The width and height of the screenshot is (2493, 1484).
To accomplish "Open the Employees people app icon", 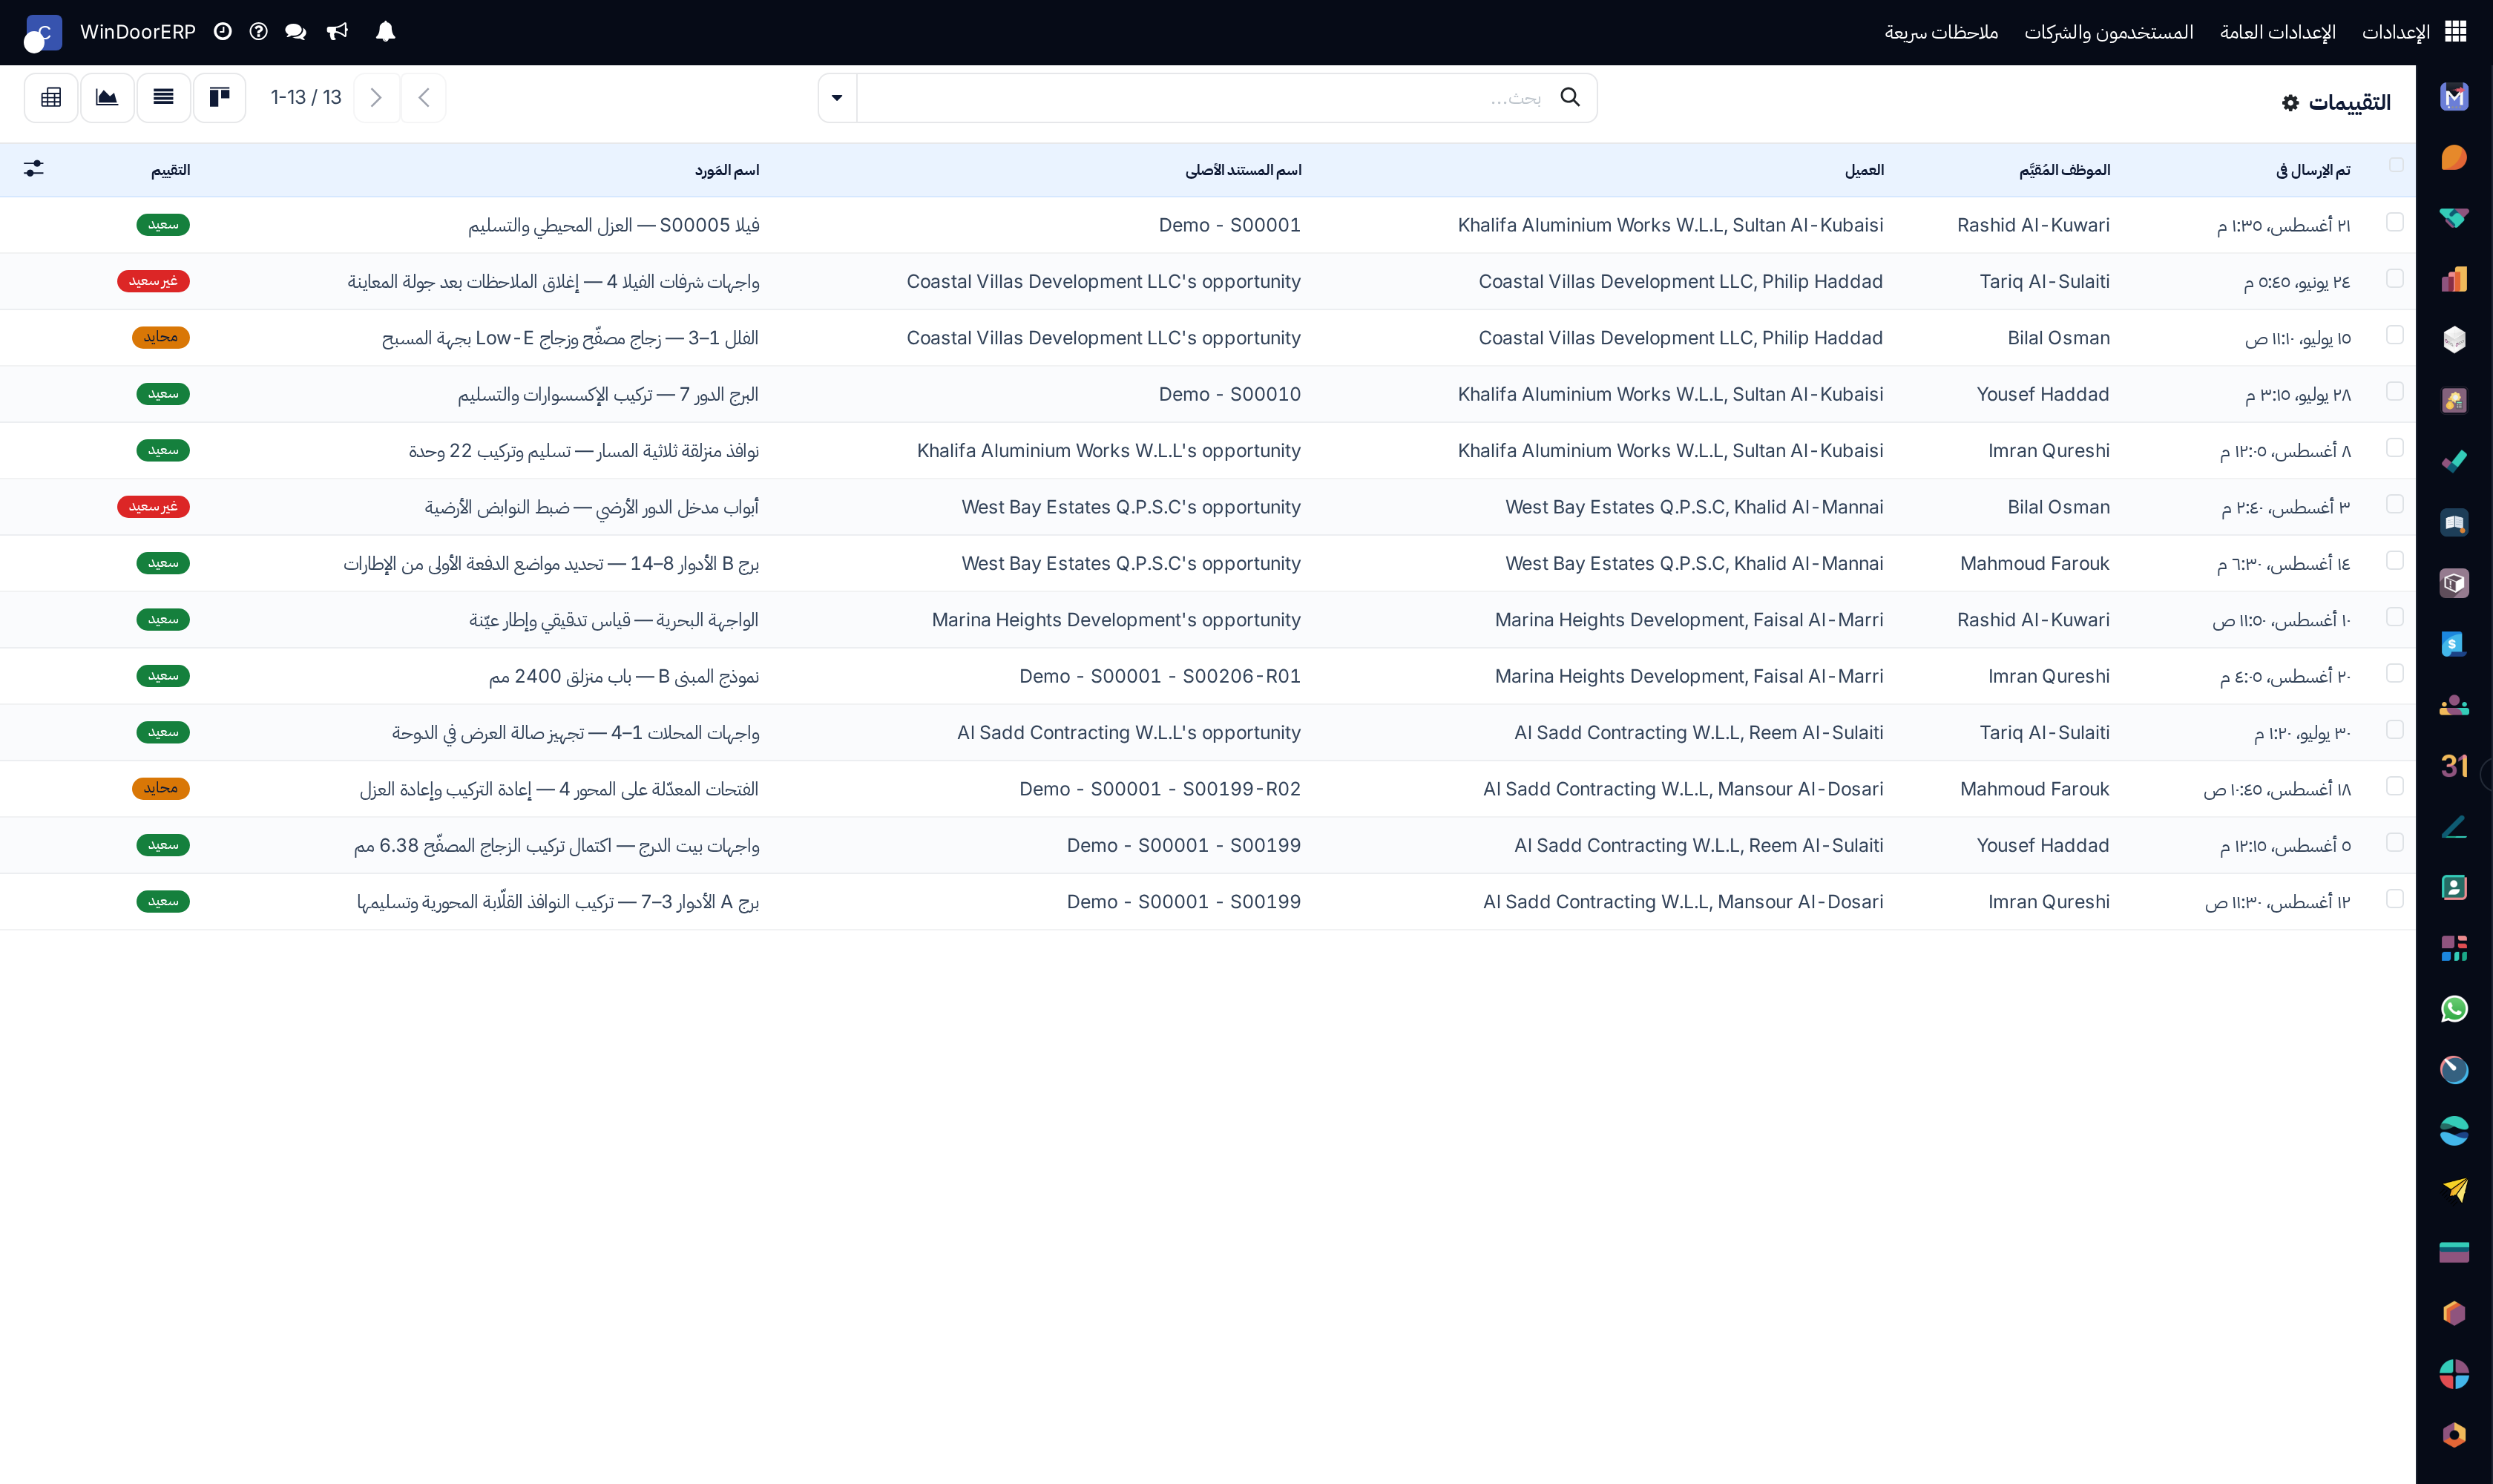I will coord(2454,705).
